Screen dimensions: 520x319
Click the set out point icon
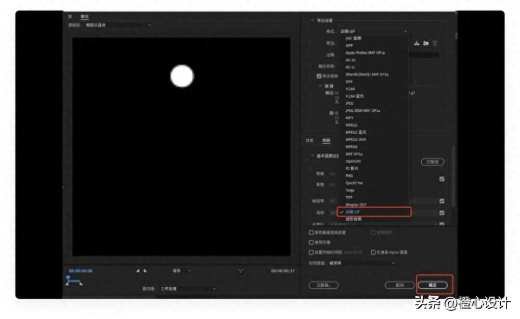click(145, 271)
